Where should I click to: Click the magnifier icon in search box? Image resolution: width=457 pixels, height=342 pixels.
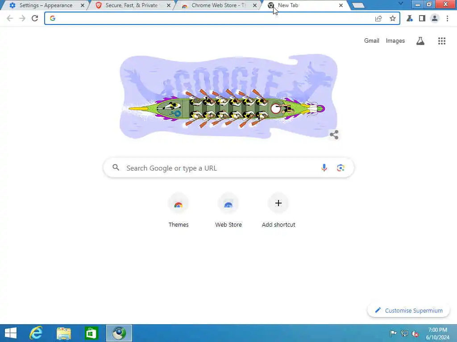point(116,167)
